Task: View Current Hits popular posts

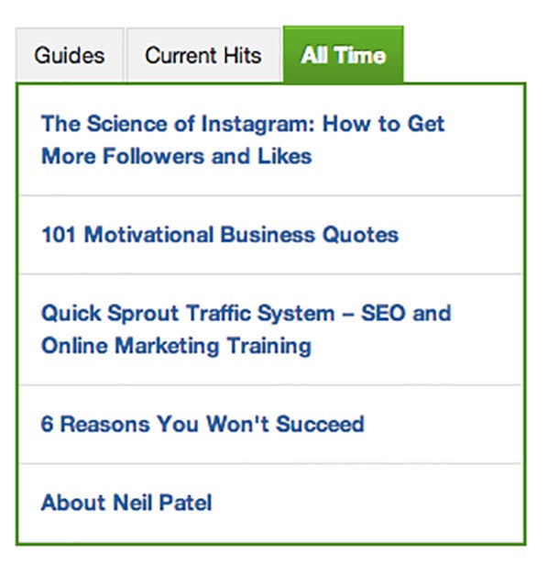Action: (203, 55)
